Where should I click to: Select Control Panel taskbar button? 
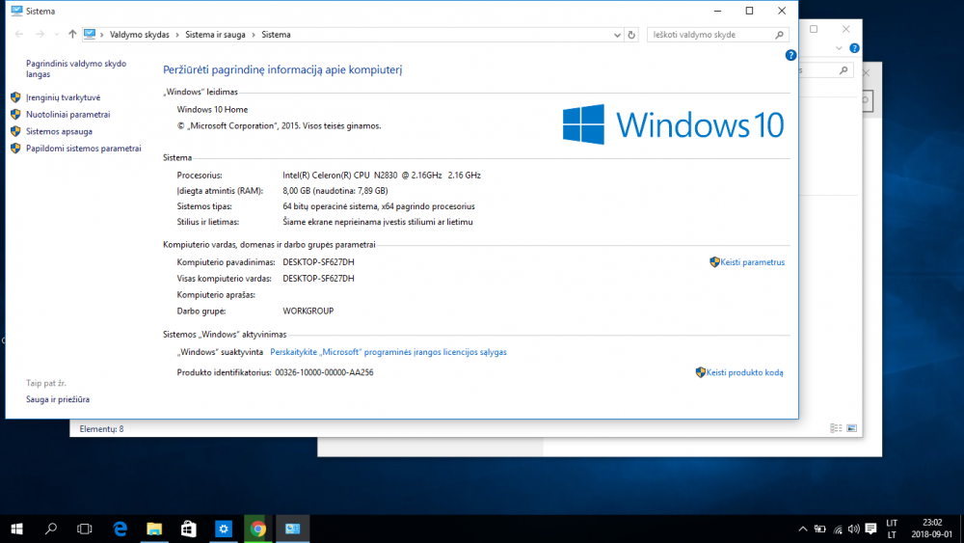tap(293, 529)
